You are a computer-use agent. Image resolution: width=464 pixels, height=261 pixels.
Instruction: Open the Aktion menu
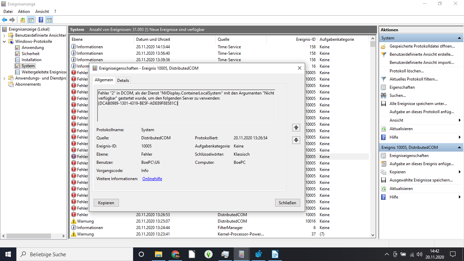24,12
